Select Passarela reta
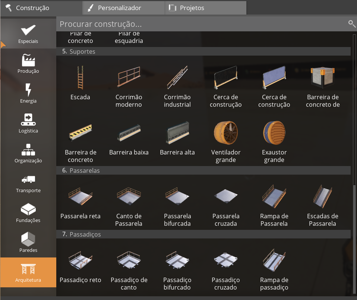The height and width of the screenshot is (300, 357). point(80,203)
